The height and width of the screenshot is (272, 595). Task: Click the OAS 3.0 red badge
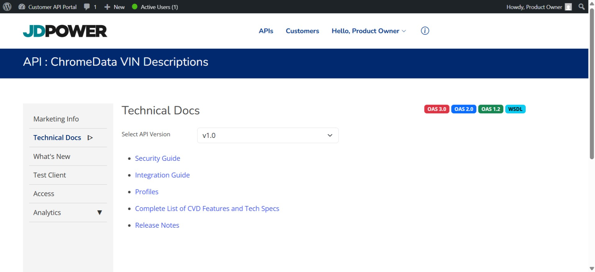436,109
